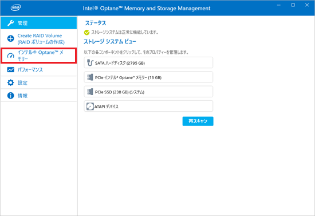Click status text ストレージシステムは正常に機能しています
The image size is (315, 216).
point(124,32)
